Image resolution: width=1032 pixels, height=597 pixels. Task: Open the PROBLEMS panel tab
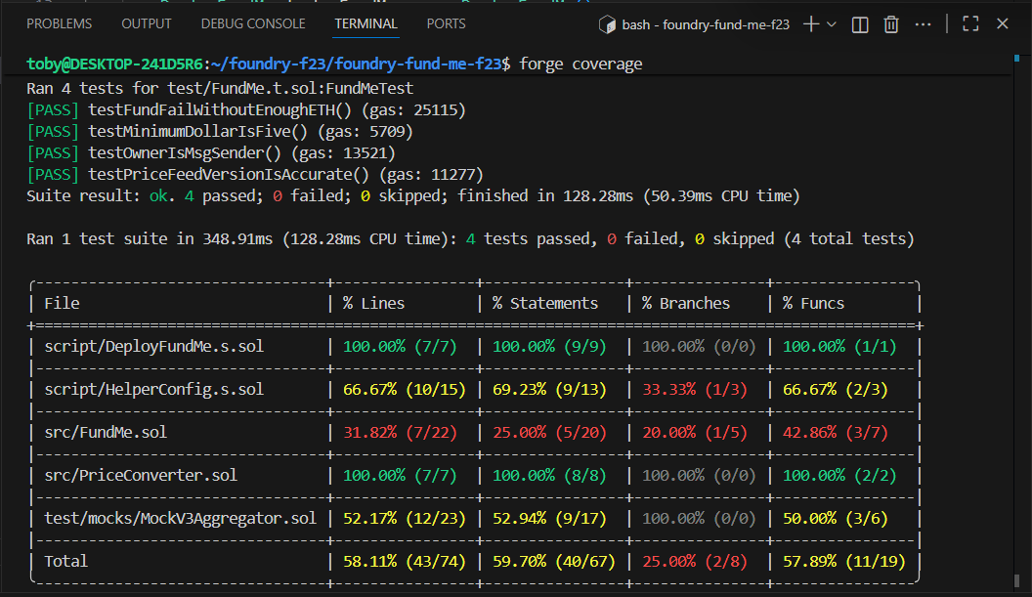(x=60, y=23)
